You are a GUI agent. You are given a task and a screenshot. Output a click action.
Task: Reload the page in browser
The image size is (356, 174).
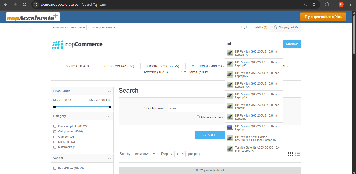pos(25,4)
